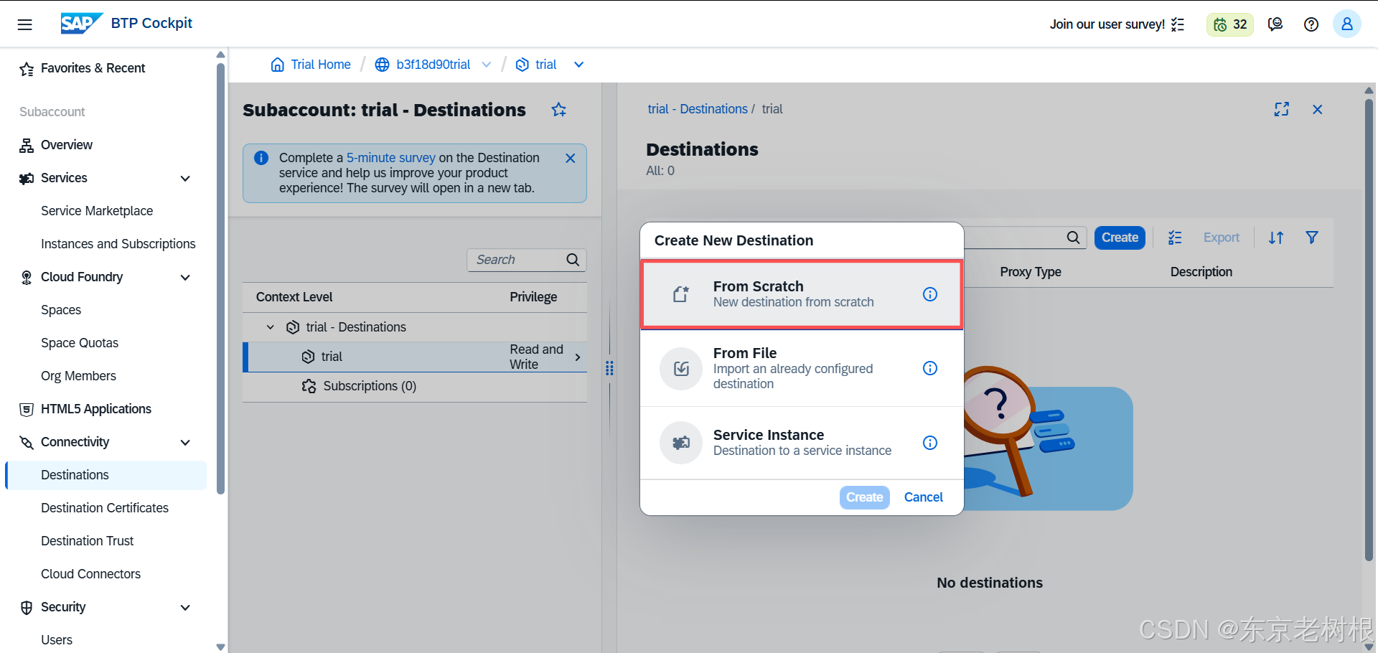This screenshot has width=1378, height=653.
Task: Open sort options for destinations table
Action: pyautogui.click(x=1276, y=238)
